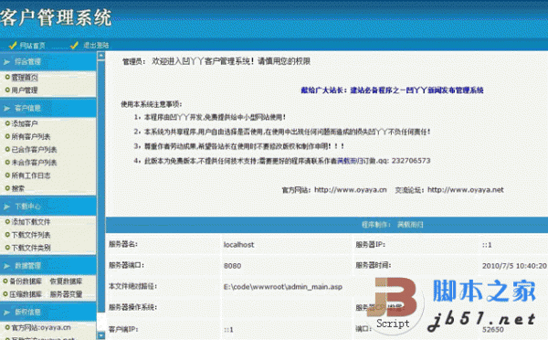The width and height of the screenshot is (548, 340).
Task: Click the port value 52650
Action: coord(493,330)
